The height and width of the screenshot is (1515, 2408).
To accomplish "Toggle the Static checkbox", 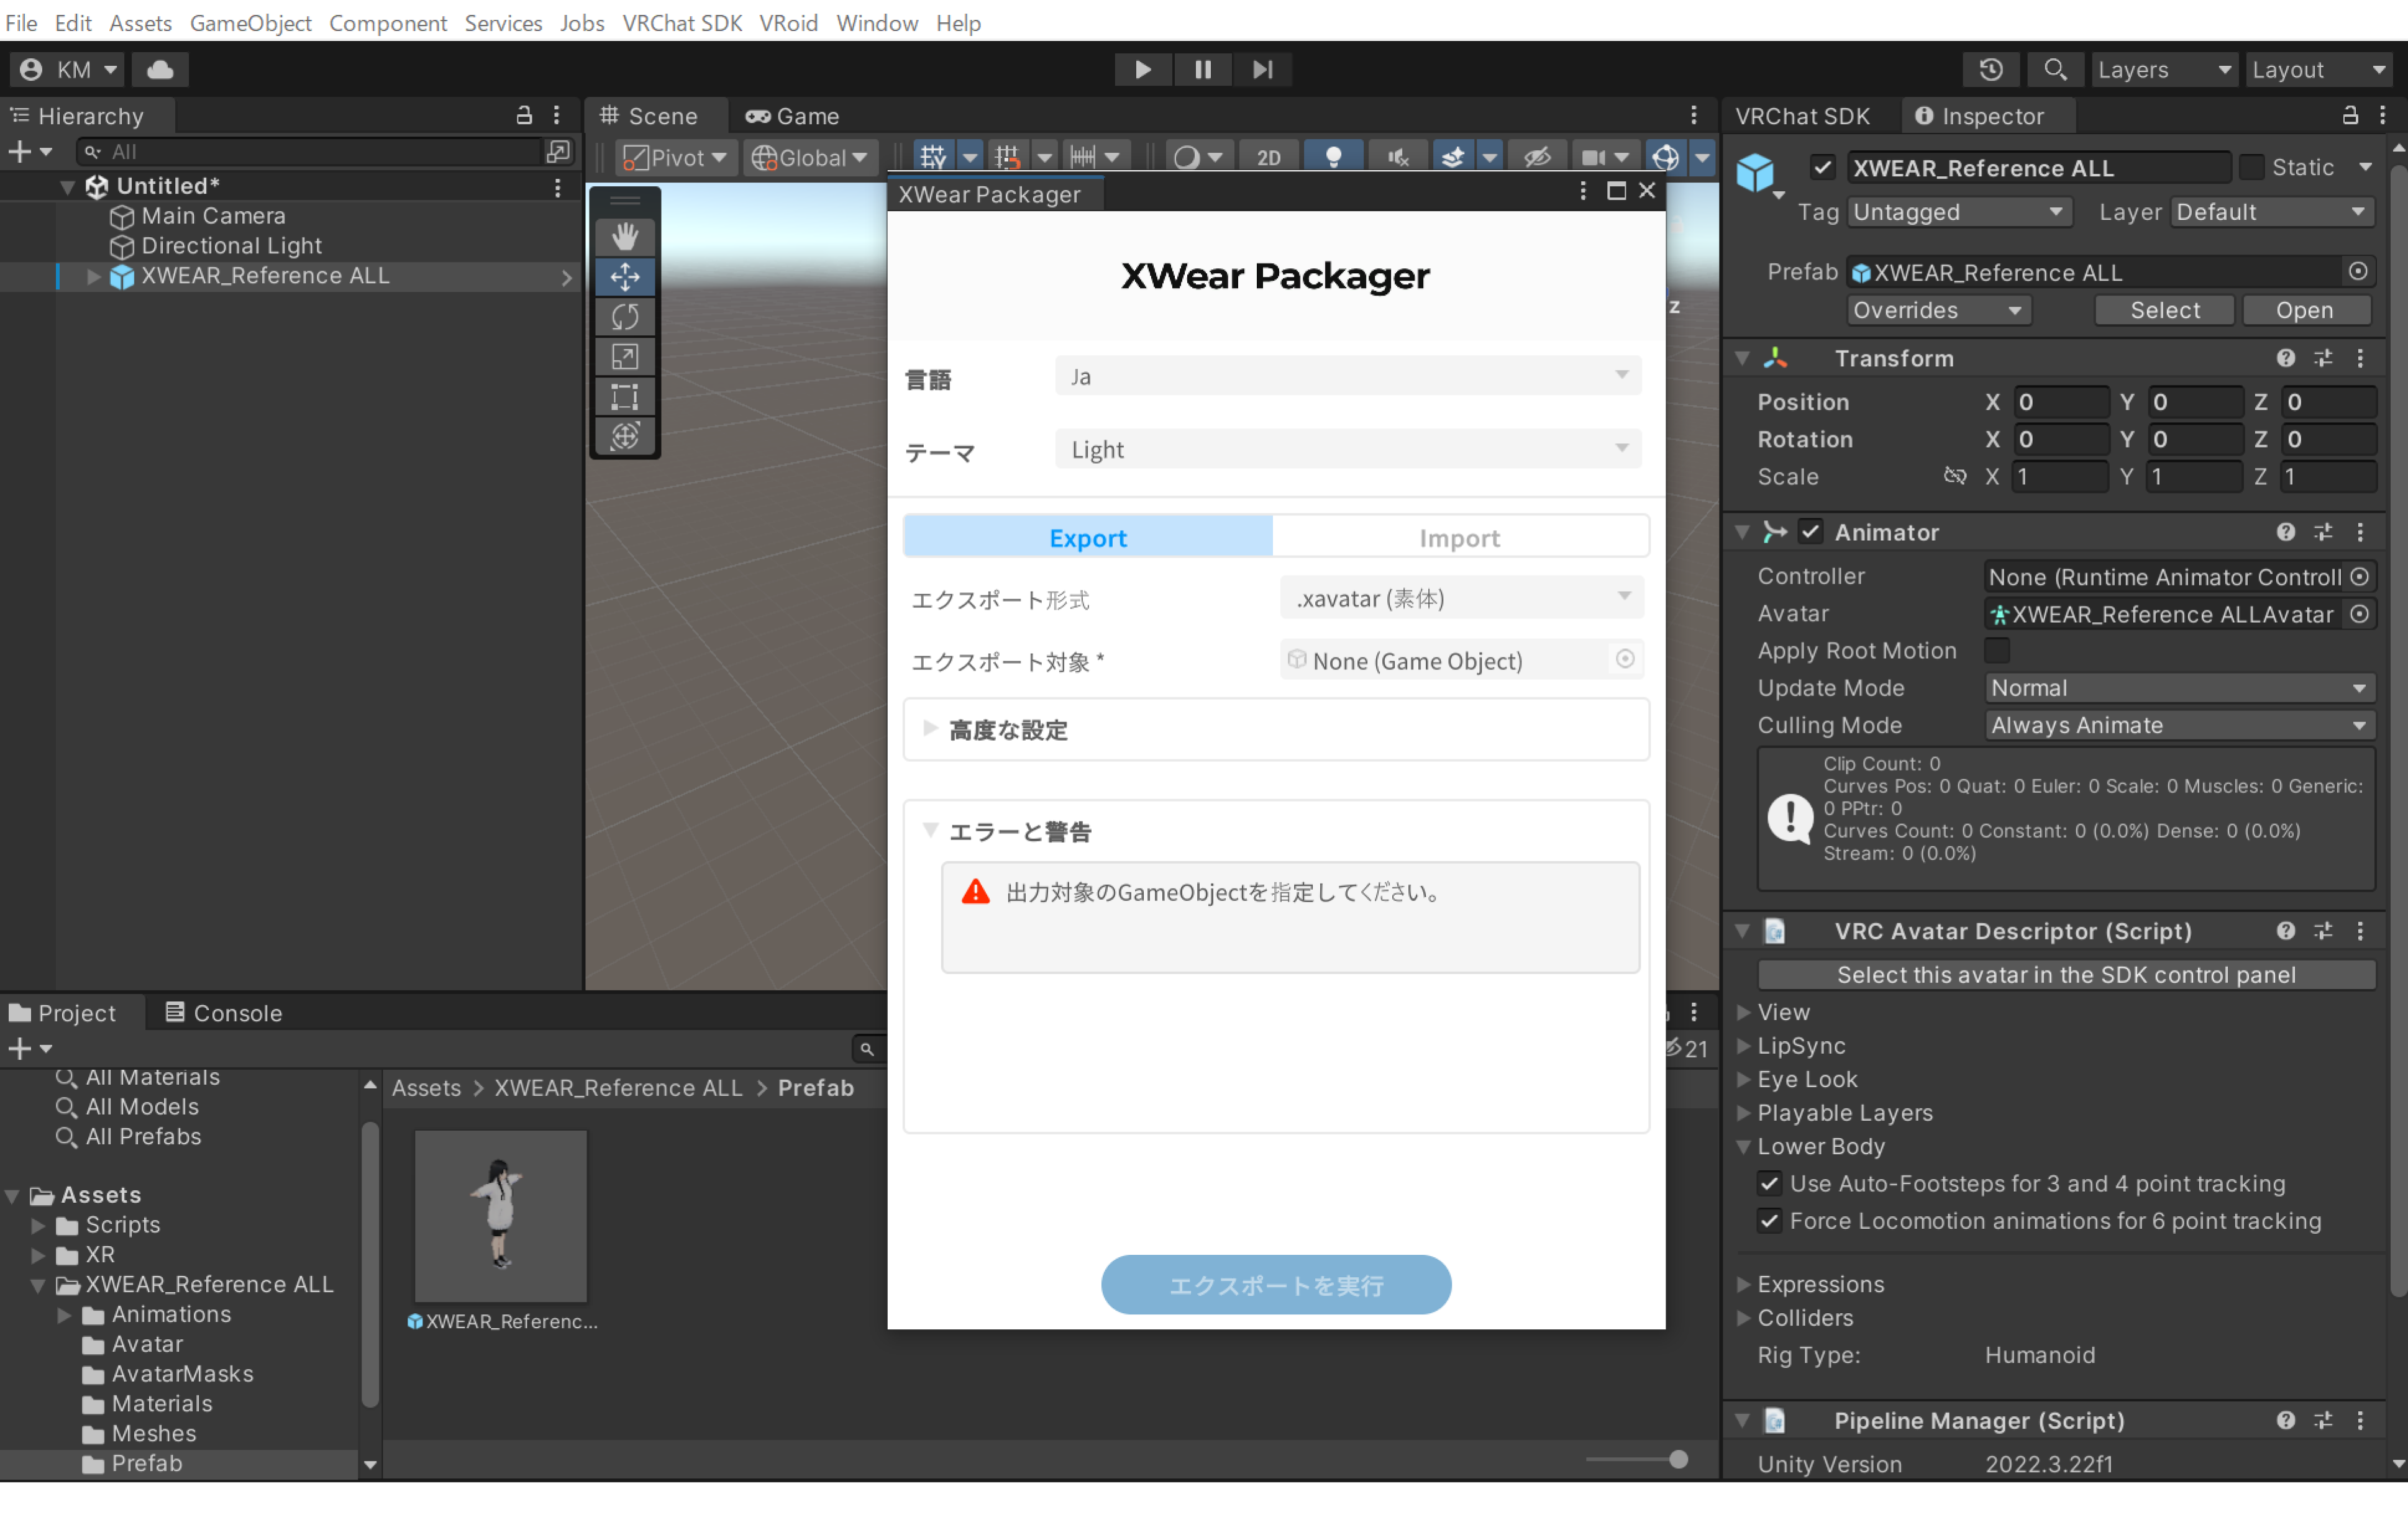I will [x=2251, y=167].
